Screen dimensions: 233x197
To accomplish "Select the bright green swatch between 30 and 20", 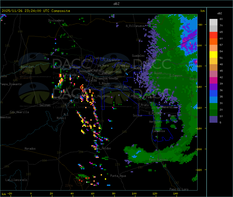I will [x=213, y=106].
